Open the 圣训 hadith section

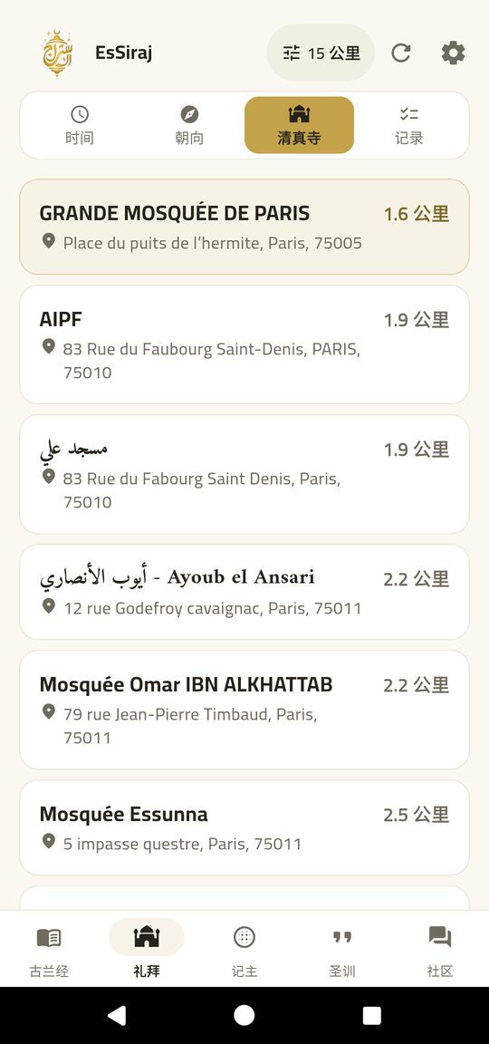[342, 949]
